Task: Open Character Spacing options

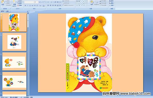Action: [37, 6]
